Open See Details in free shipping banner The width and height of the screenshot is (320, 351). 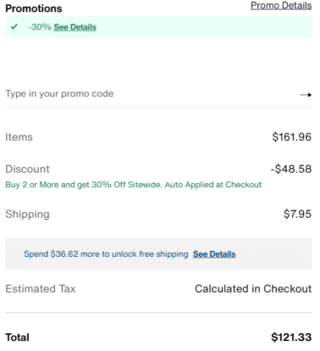tap(214, 254)
